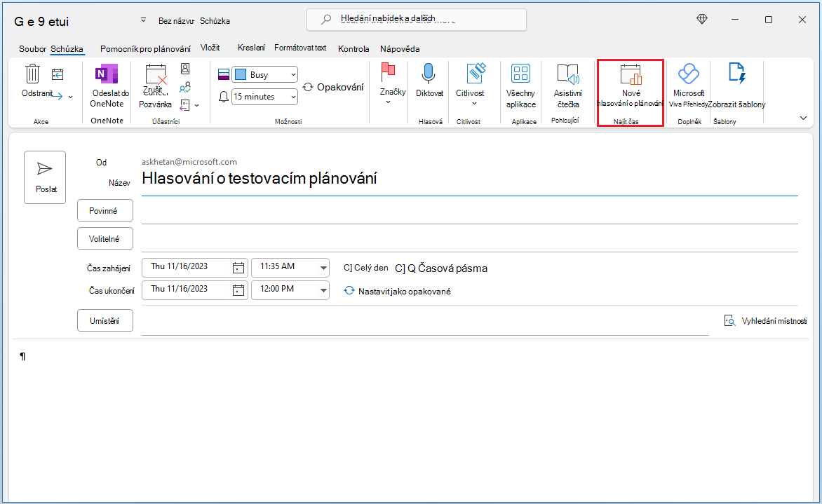Viewport: 822px width, 504px height.
Task: Open the Busy show-as dropdown
Action: (x=264, y=74)
